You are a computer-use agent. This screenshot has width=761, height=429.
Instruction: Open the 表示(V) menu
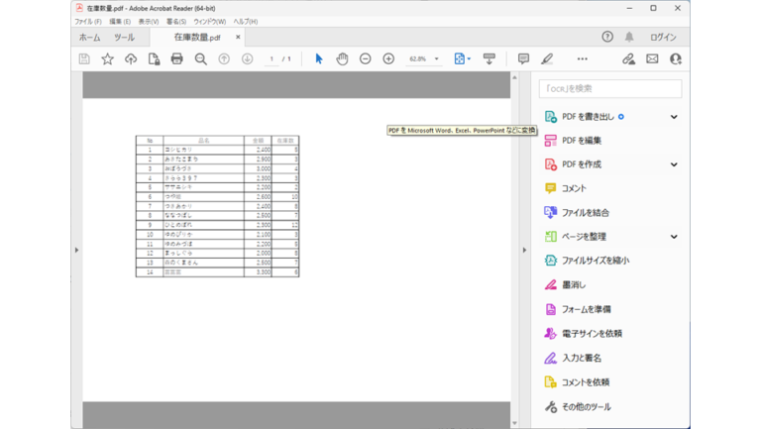[149, 22]
